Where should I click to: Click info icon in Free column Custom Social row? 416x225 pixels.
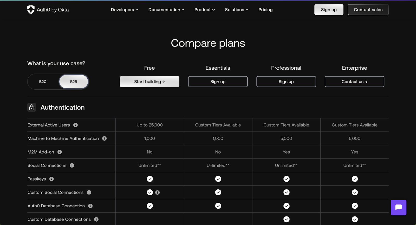coord(158,193)
